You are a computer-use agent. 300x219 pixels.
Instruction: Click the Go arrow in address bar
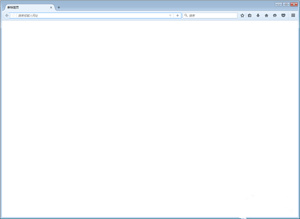(177, 15)
